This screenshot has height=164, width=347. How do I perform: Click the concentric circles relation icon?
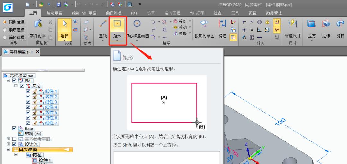(x=259, y=22)
